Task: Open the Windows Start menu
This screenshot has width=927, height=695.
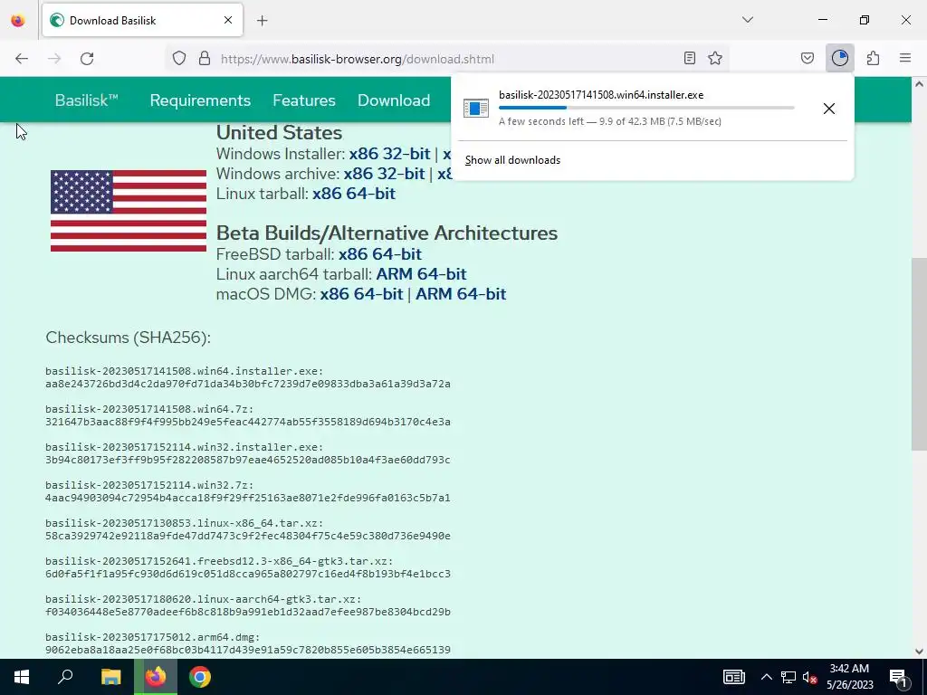Action: 22,677
